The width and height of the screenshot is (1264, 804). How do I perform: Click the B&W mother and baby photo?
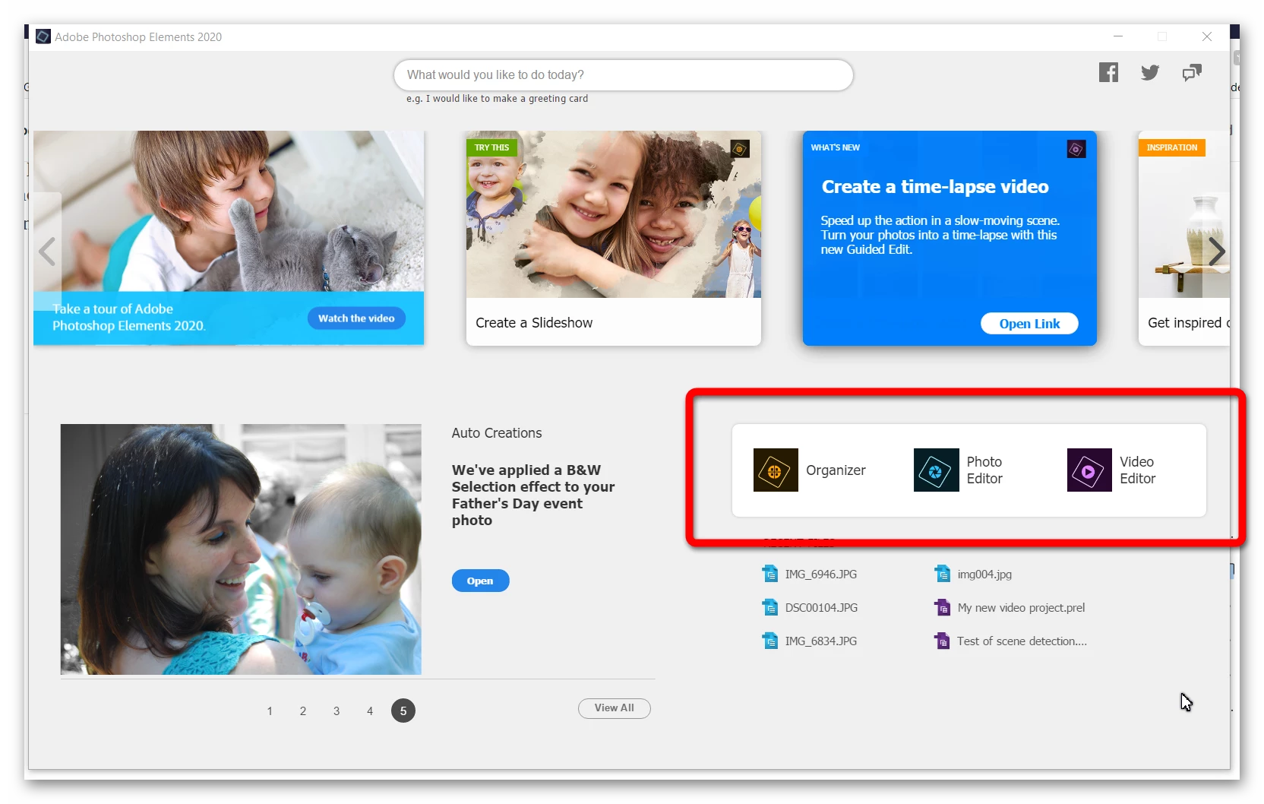click(241, 549)
